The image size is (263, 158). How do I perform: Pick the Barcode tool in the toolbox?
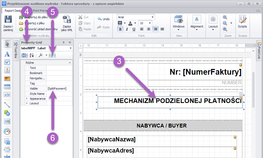pyautogui.click(x=7, y=121)
